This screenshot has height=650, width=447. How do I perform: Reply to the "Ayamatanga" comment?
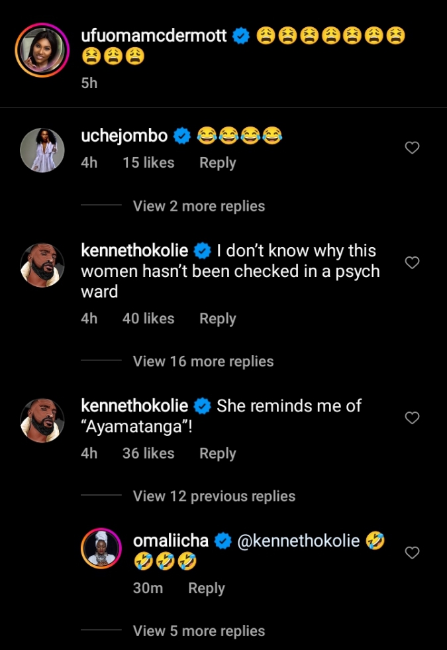point(217,454)
